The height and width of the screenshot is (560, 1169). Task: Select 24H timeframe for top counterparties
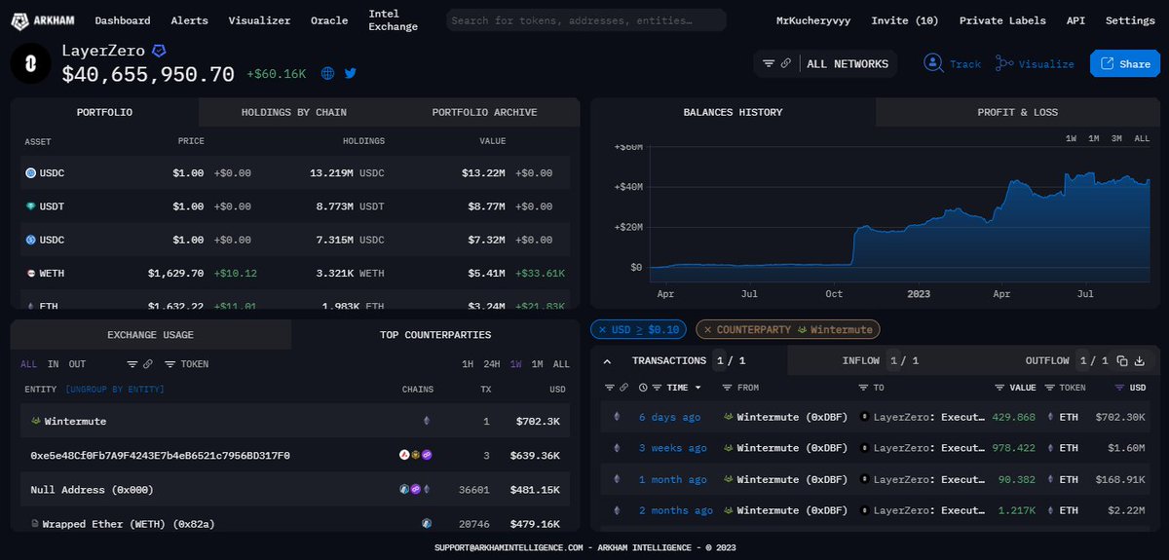[492, 364]
